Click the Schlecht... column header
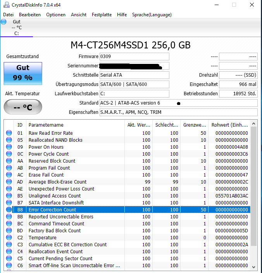 [167, 125]
